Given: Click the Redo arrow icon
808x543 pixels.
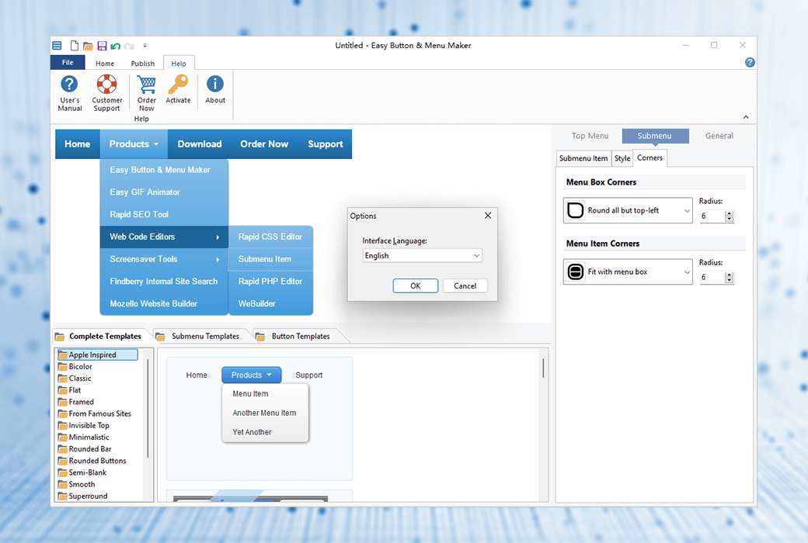Looking at the screenshot, I should point(129,46).
